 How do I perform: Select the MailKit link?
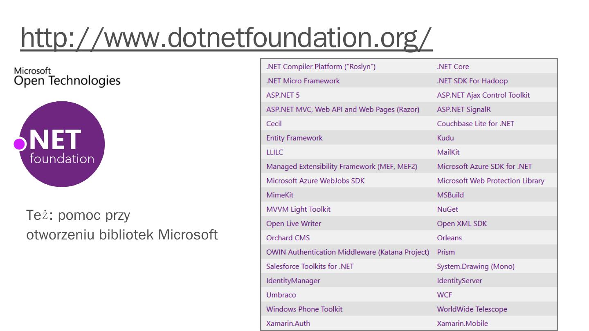pyautogui.click(x=448, y=152)
